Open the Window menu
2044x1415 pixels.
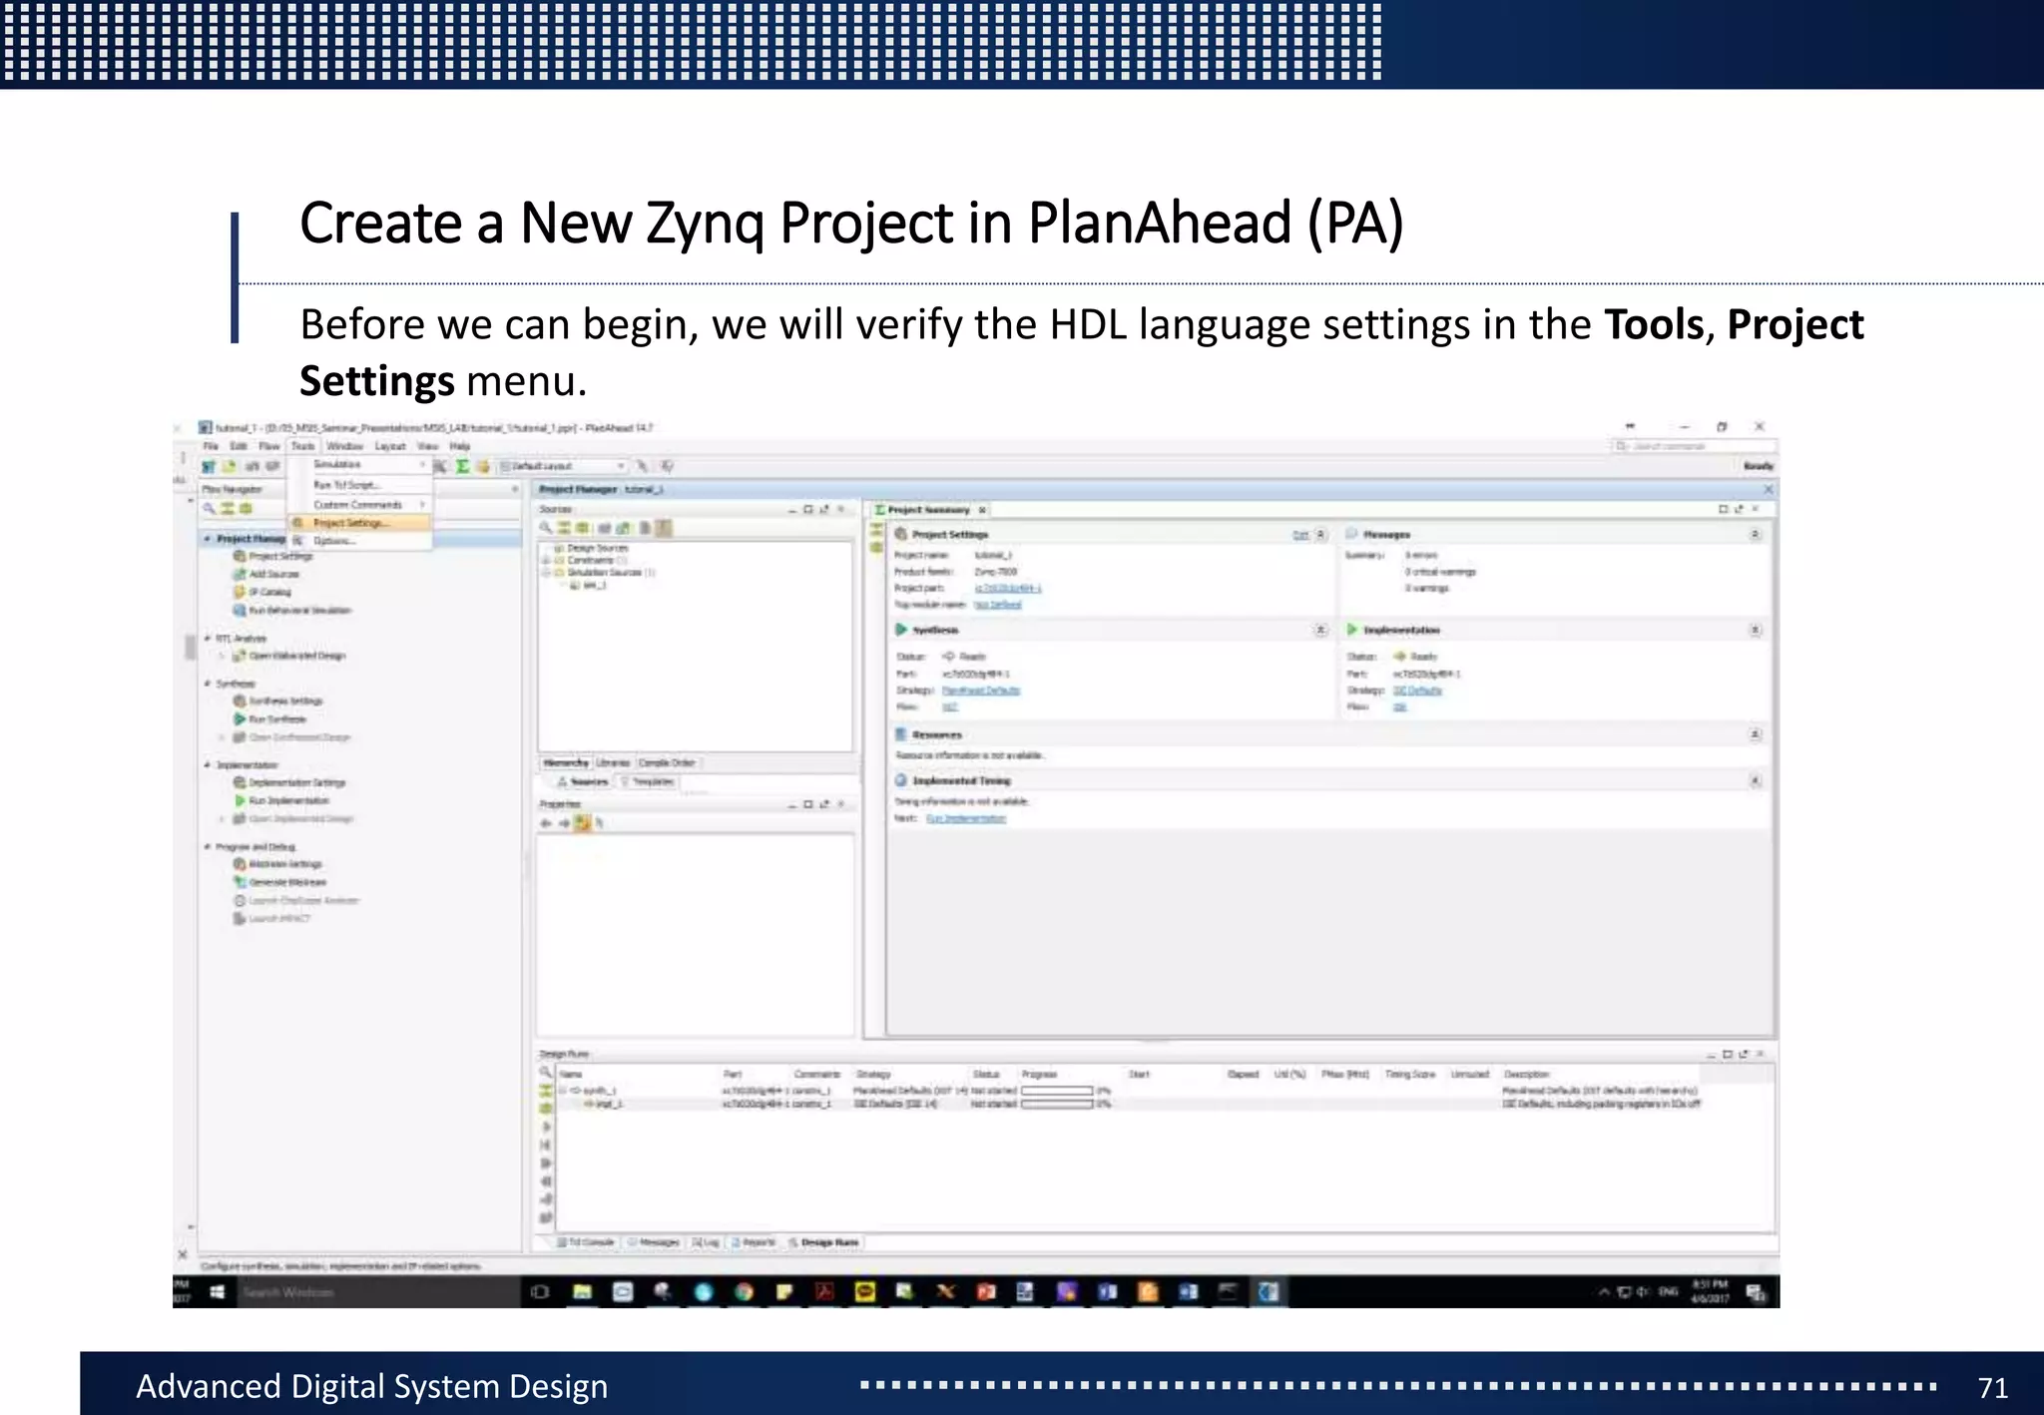point(344,446)
